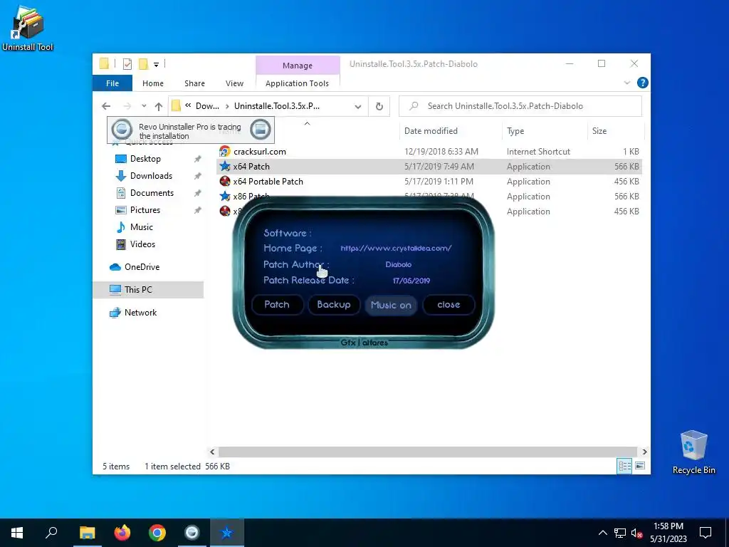Select Pictures in the navigation pane
The image size is (729, 547).
coord(145,210)
